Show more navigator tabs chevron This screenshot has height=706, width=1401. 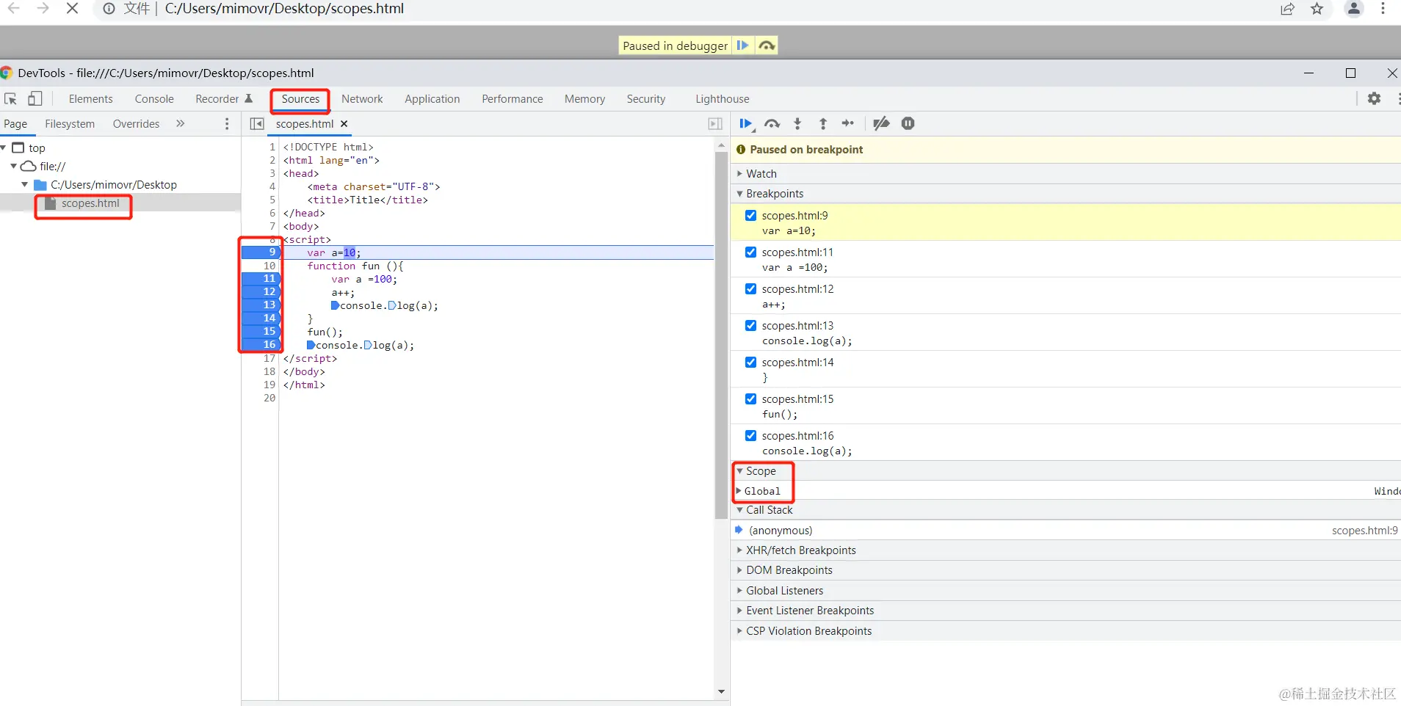181,124
